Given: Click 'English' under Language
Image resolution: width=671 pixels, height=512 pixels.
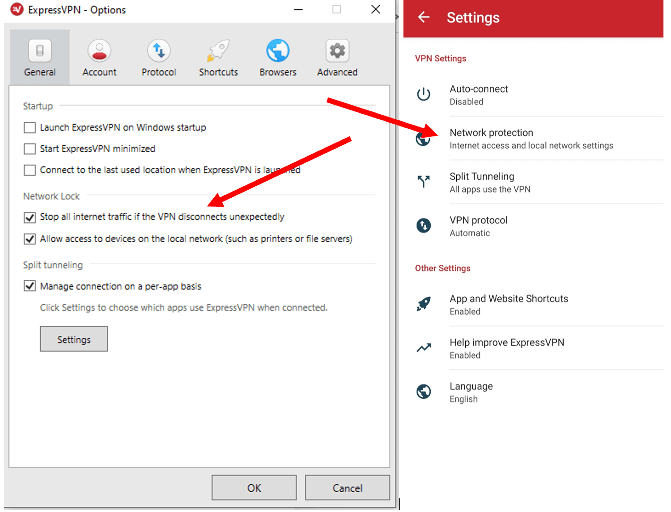Looking at the screenshot, I should pyautogui.click(x=463, y=399).
